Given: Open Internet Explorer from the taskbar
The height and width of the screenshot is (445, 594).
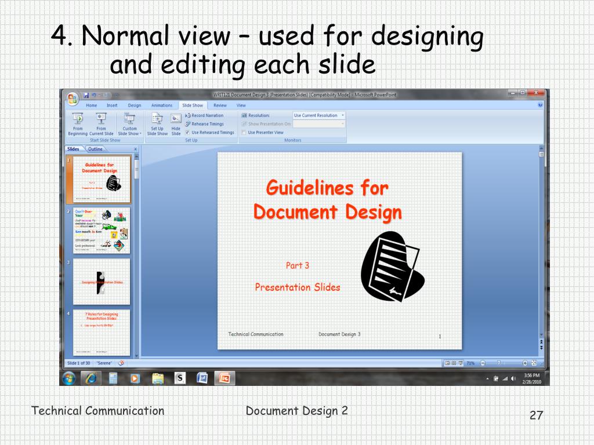Looking at the screenshot, I should 91,378.
